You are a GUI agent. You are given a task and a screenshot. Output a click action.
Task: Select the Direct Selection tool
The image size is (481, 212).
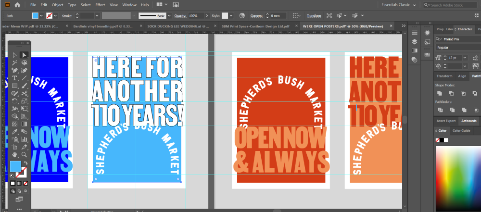(24, 55)
